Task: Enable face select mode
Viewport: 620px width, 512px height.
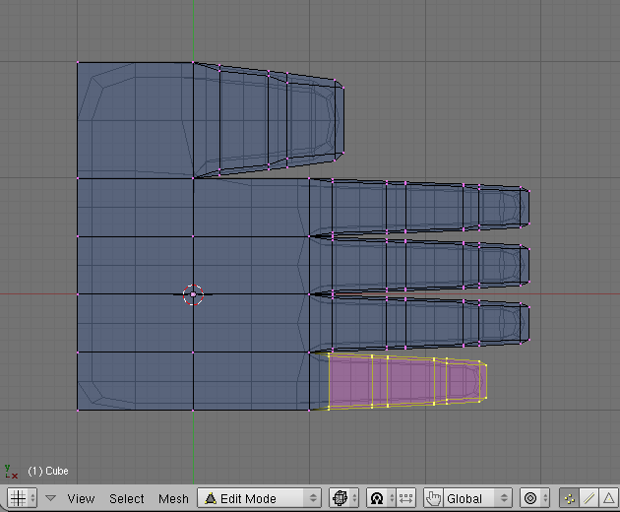Action: [x=609, y=498]
